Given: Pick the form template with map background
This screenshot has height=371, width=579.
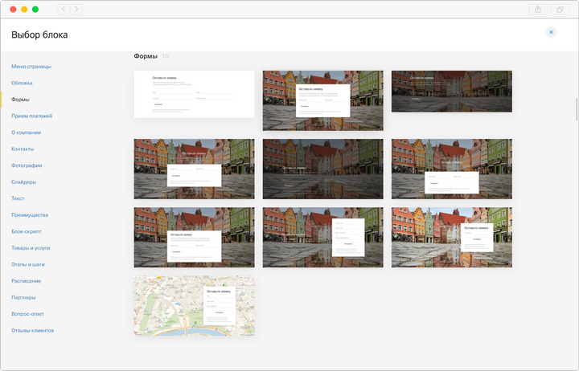Looking at the screenshot, I should (x=194, y=306).
